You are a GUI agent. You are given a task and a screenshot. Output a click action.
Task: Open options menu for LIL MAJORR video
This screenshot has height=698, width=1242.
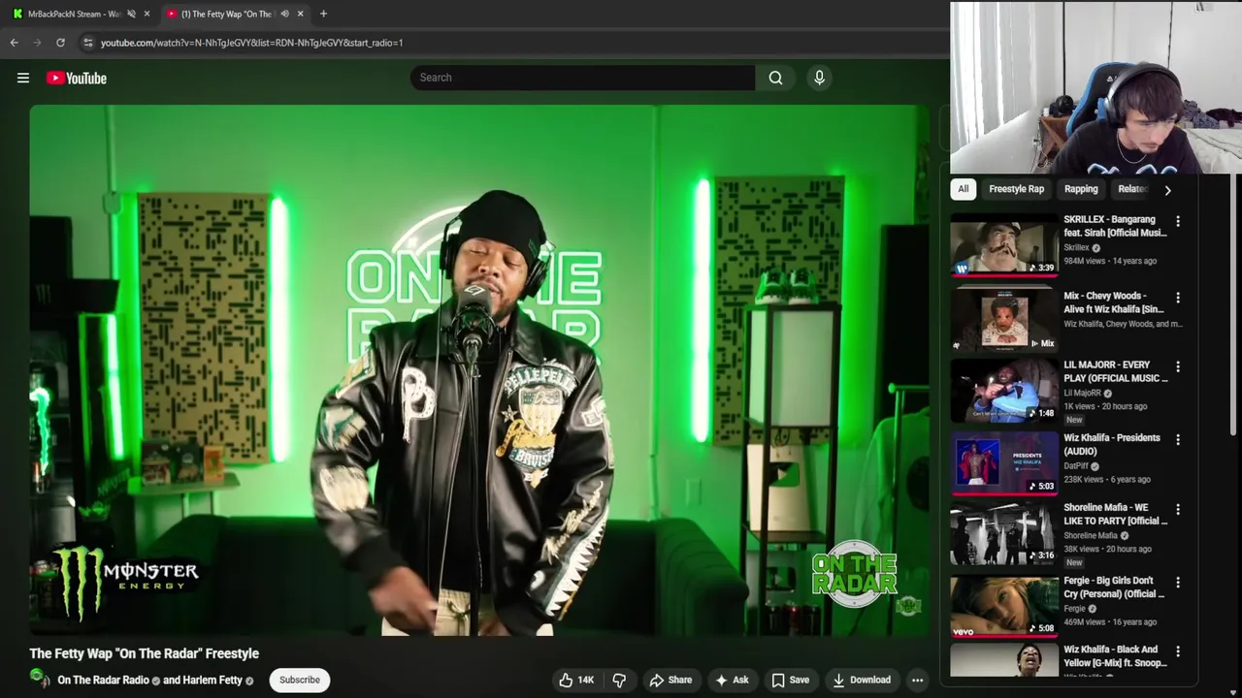pyautogui.click(x=1178, y=366)
